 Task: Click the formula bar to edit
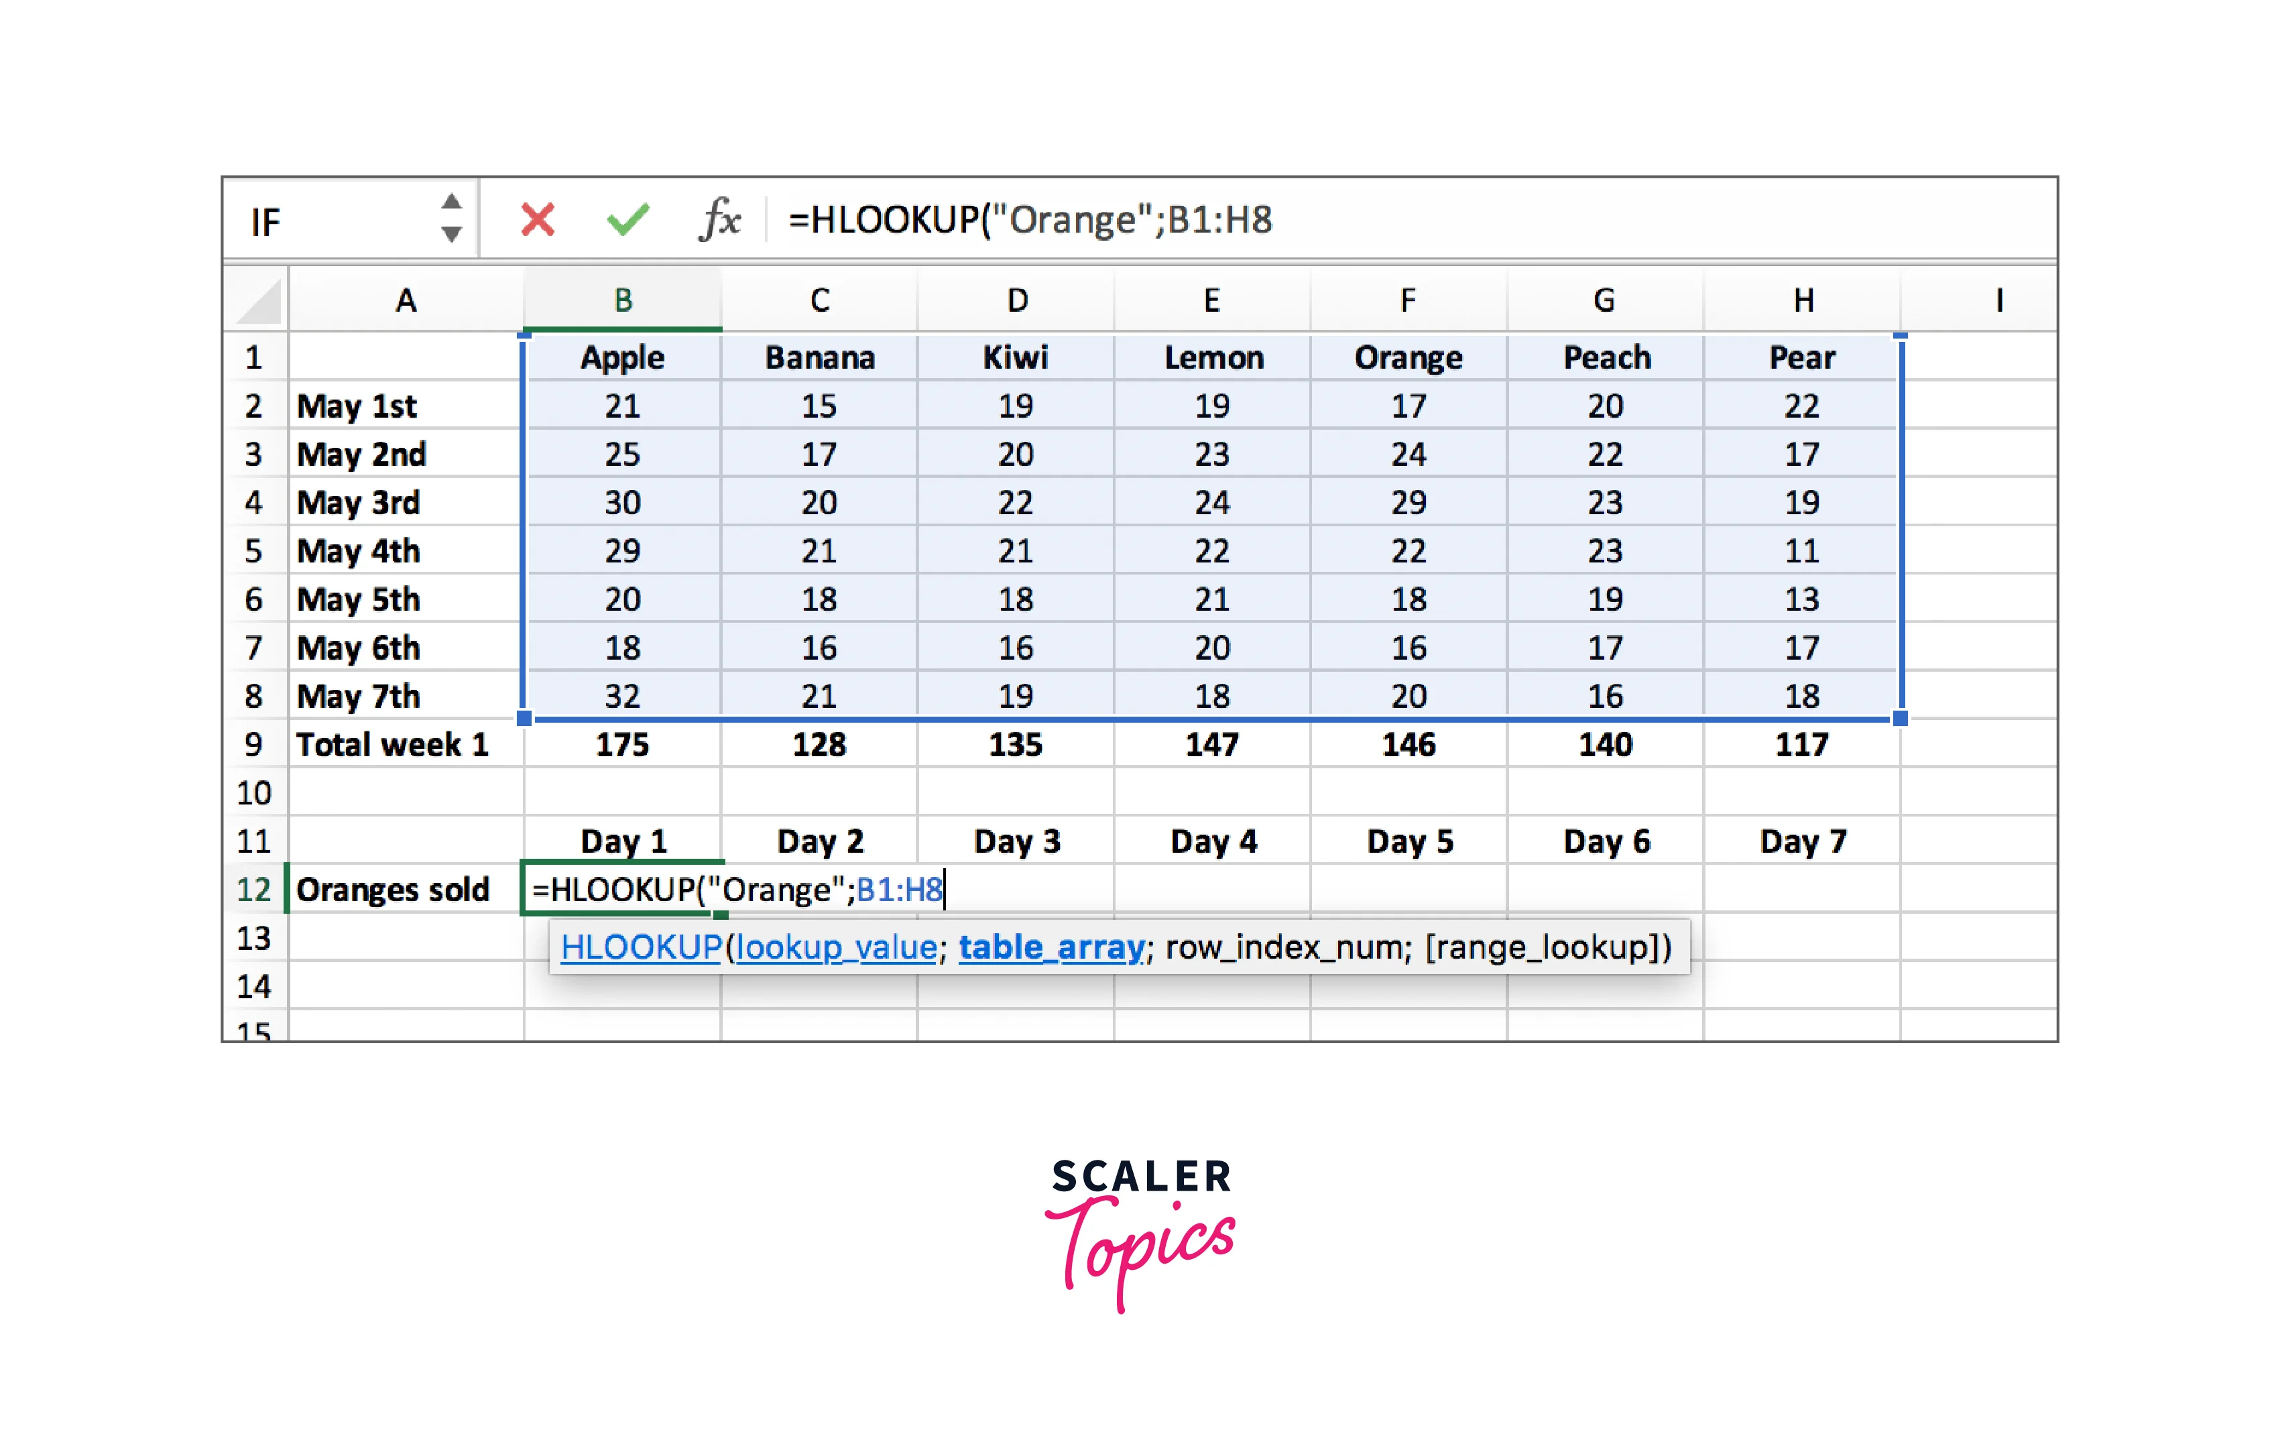pos(1325,219)
